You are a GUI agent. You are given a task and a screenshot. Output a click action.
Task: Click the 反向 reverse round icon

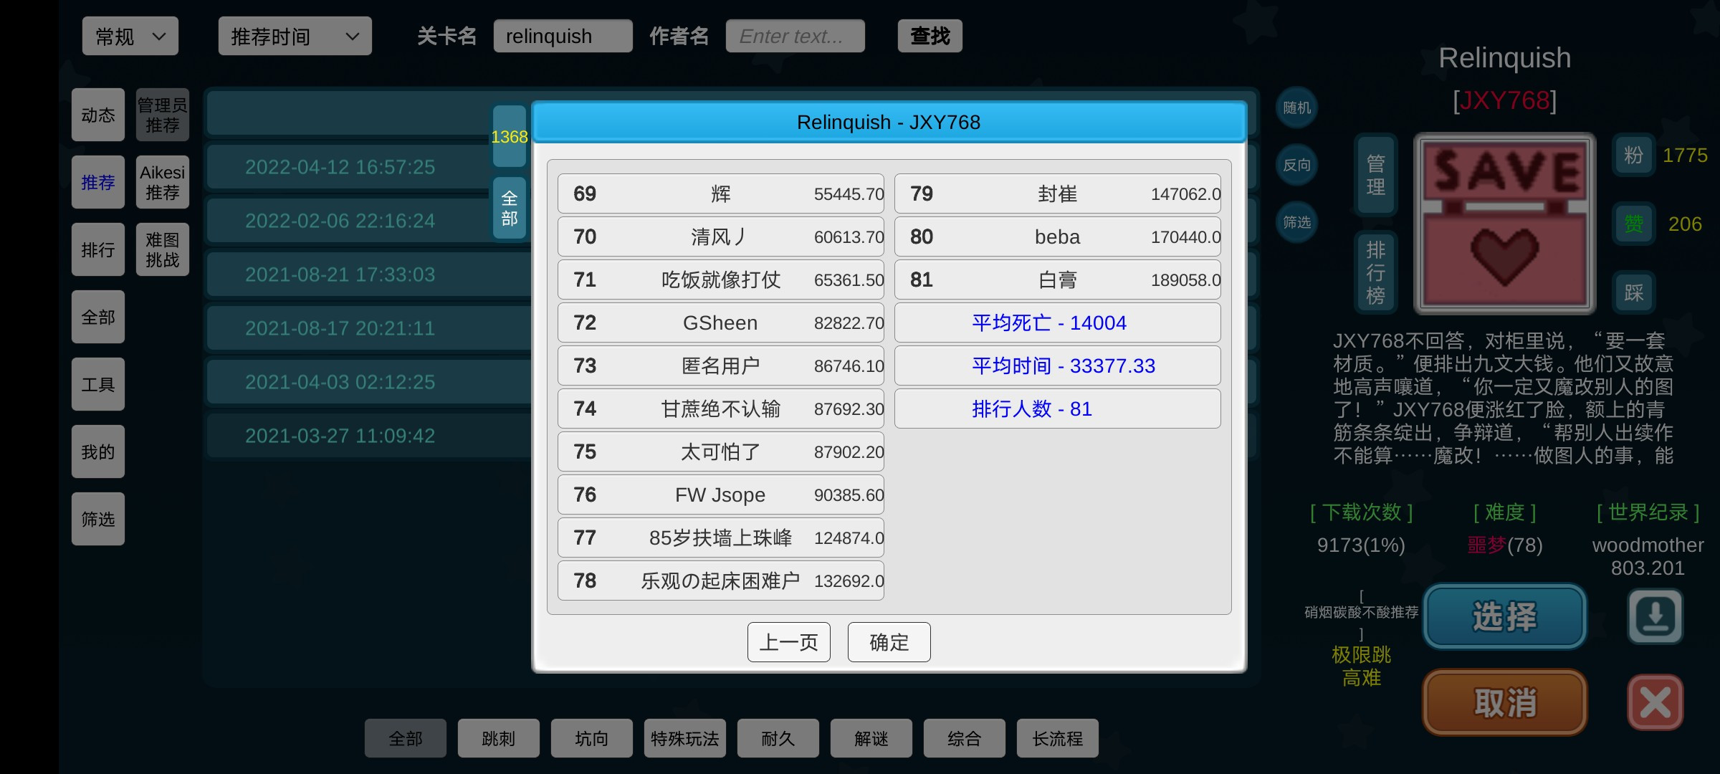point(1296,165)
